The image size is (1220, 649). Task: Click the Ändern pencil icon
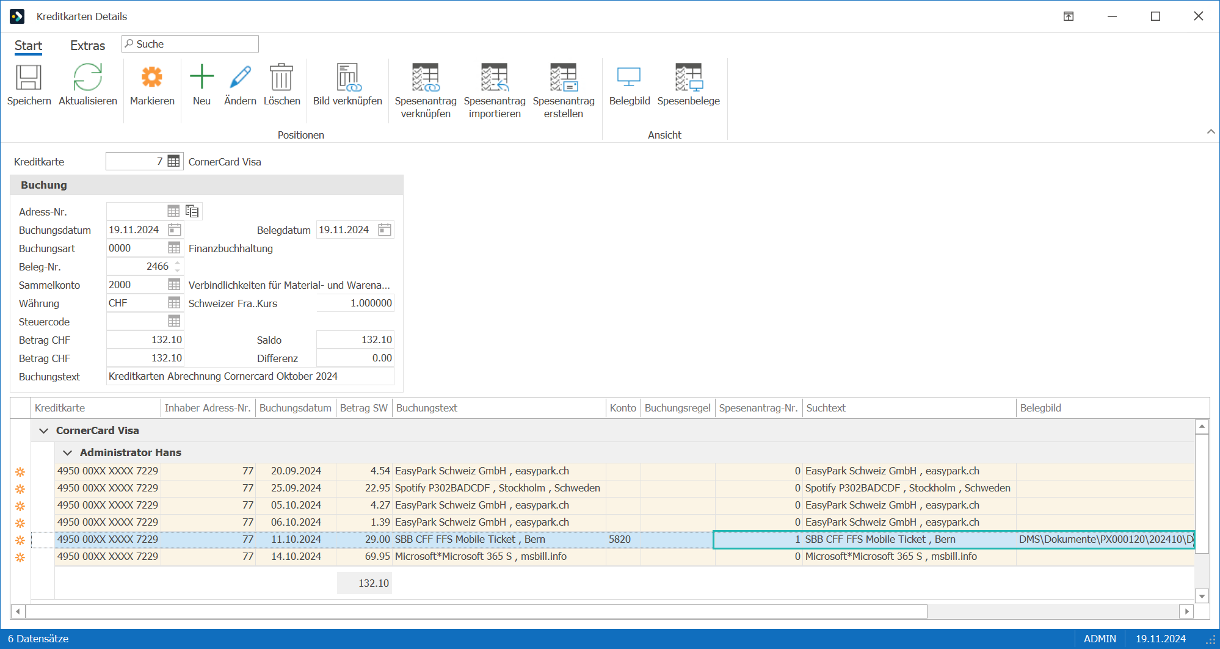click(x=240, y=77)
